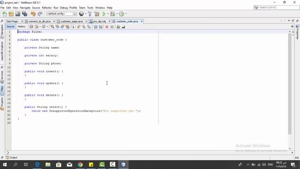Image resolution: width=300 pixels, height=169 pixels.
Task: Open dropdown arrow beside Run Project icon
Action: (x=108, y=14)
